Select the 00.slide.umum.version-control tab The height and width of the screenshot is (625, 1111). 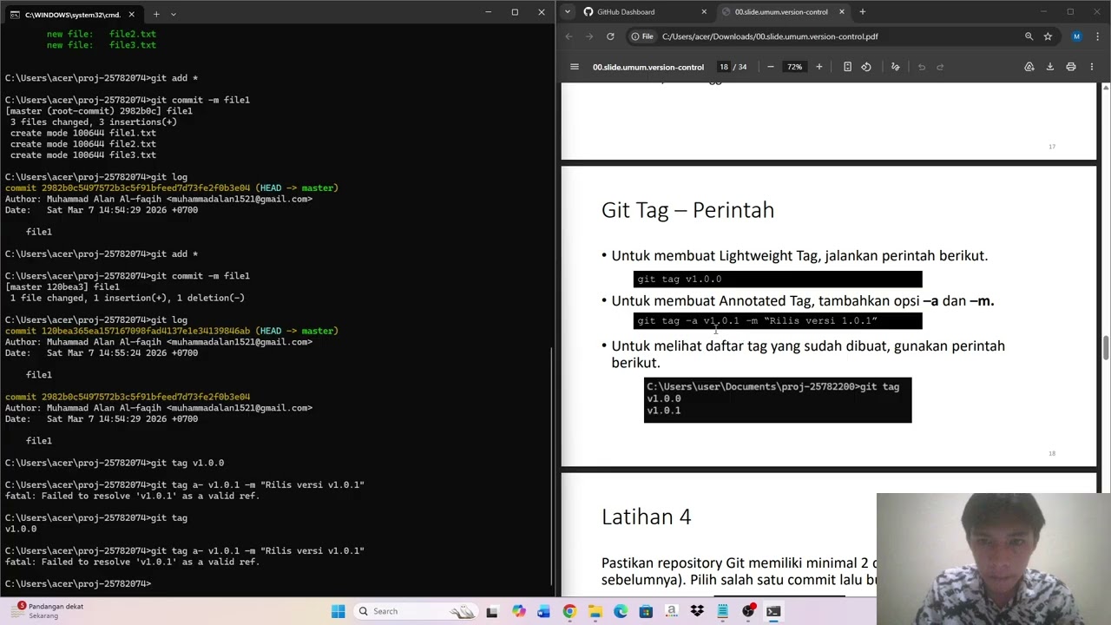[781, 12]
